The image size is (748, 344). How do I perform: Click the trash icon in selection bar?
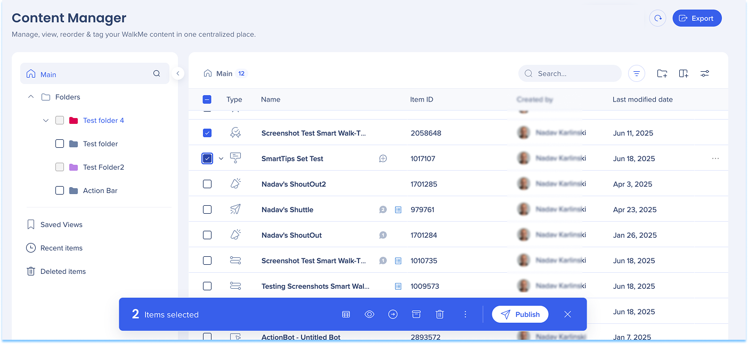440,314
